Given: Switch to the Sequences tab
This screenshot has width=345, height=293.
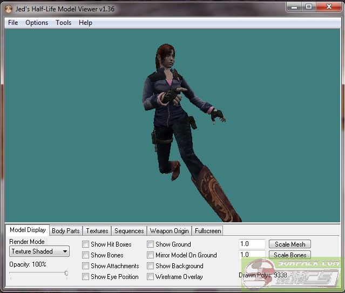Looking at the screenshot, I should [129, 231].
